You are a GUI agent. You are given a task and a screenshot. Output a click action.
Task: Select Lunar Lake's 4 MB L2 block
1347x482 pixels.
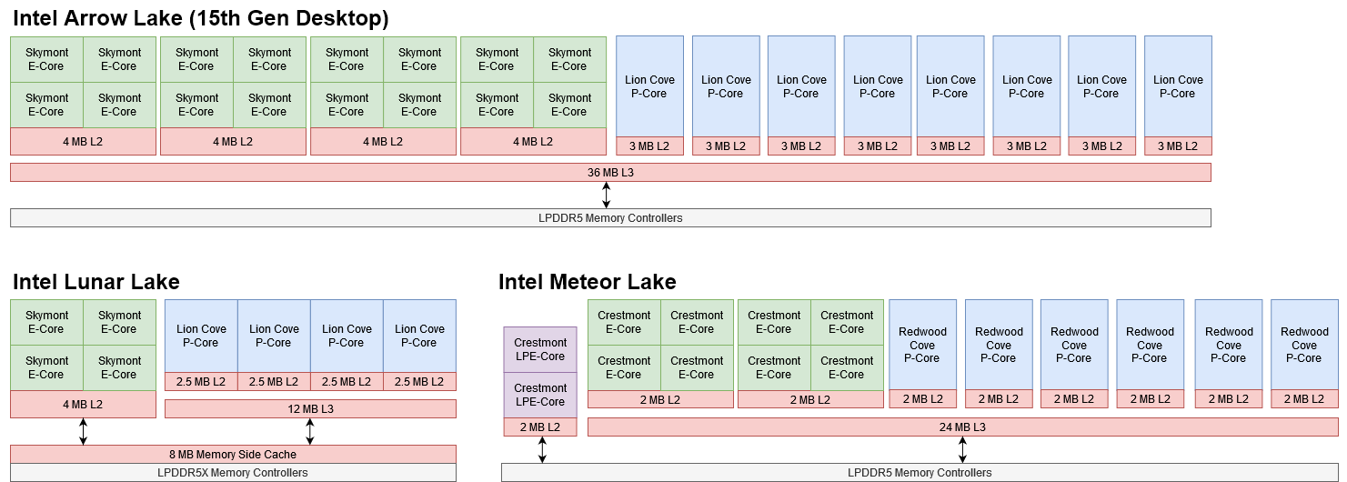coord(83,404)
